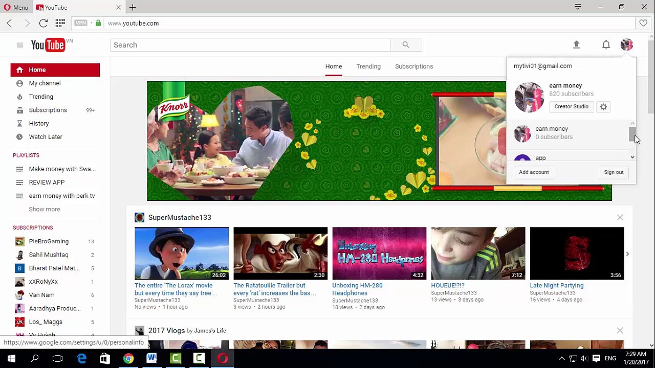Viewport: 655px width, 368px height.
Task: Toggle the YouTube hamburger guide menu
Action: point(20,45)
